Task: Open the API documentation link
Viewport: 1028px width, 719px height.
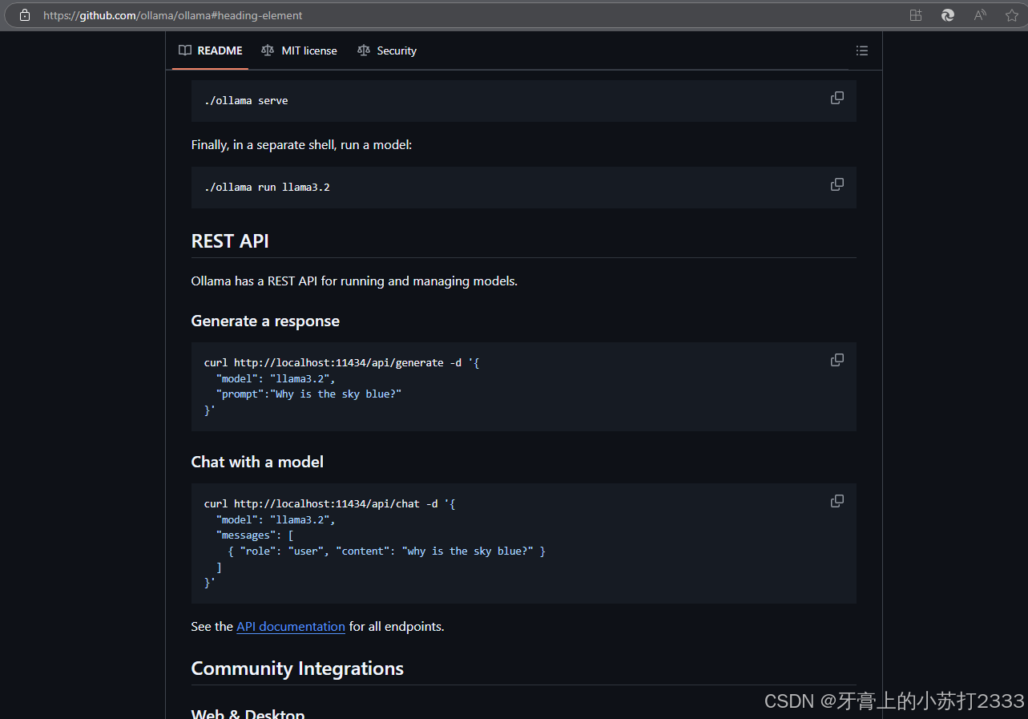Action: tap(291, 626)
